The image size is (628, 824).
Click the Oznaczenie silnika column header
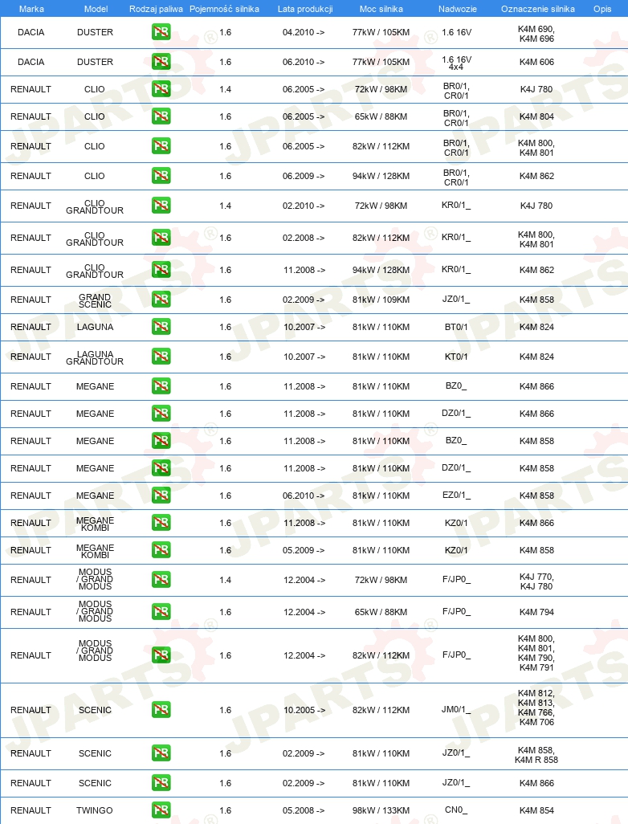click(538, 9)
